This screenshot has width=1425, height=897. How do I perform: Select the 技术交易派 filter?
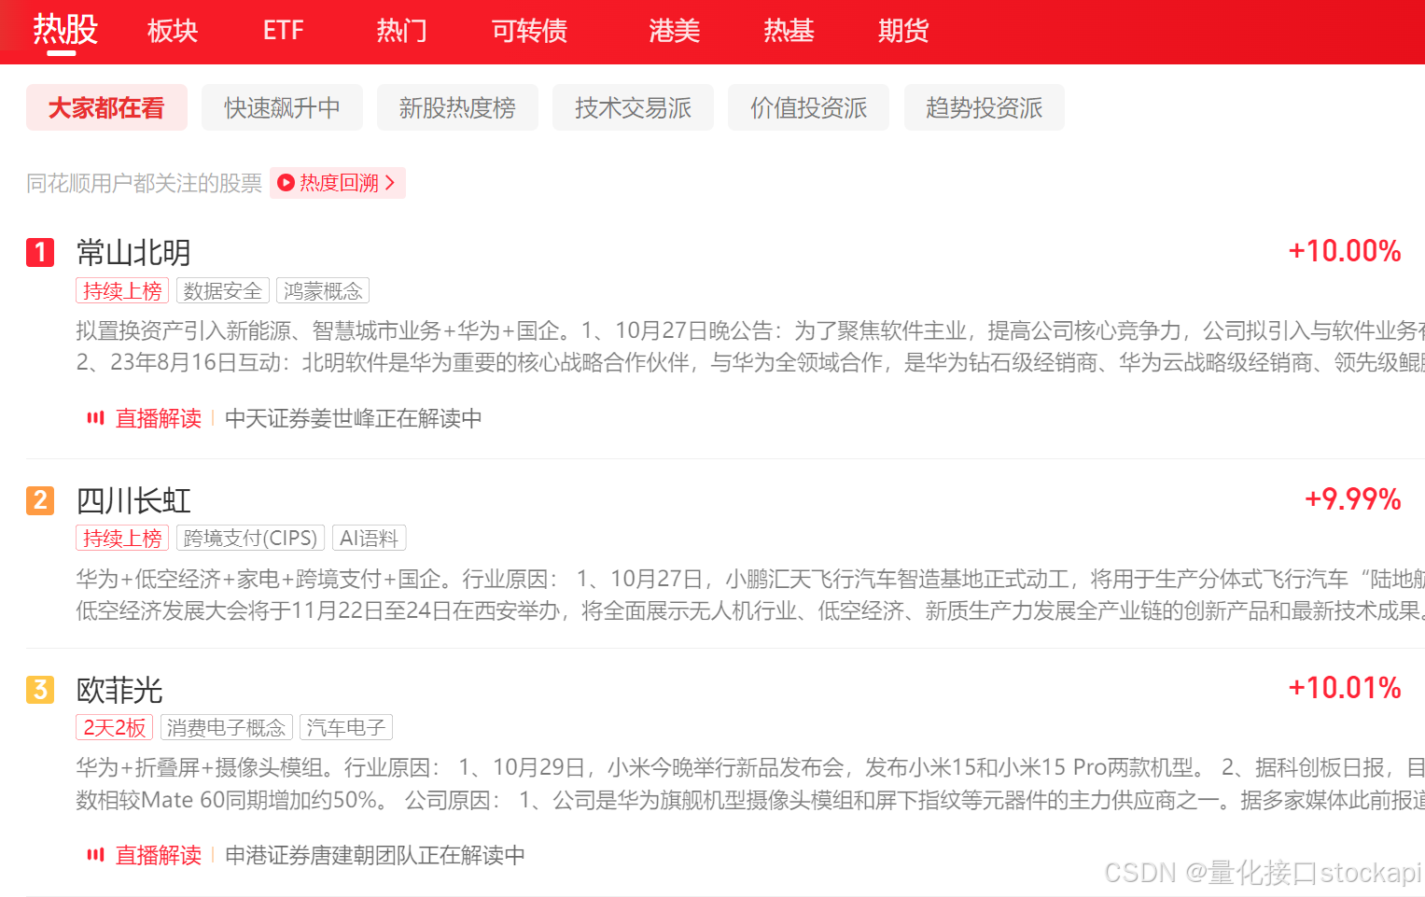pyautogui.click(x=633, y=108)
